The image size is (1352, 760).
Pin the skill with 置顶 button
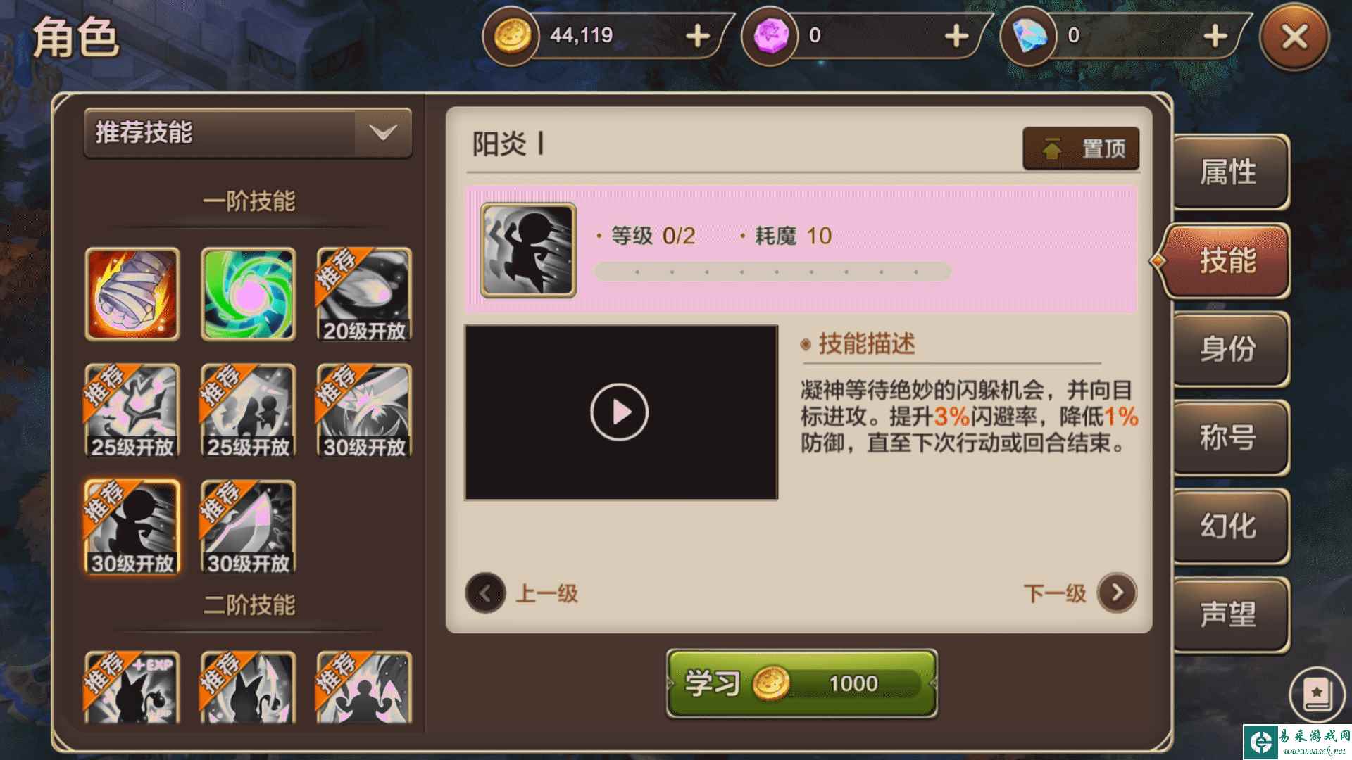click(1081, 148)
